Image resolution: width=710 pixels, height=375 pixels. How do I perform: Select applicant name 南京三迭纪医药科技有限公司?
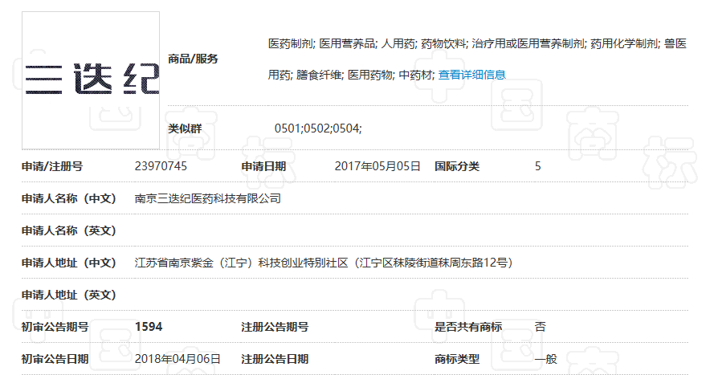(208, 198)
